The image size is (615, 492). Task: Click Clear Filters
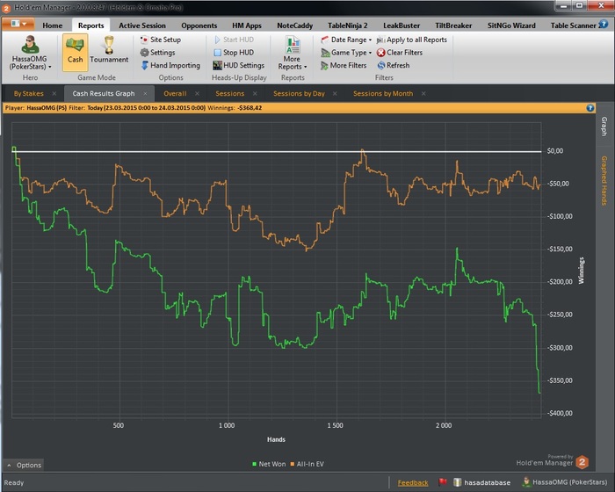400,53
